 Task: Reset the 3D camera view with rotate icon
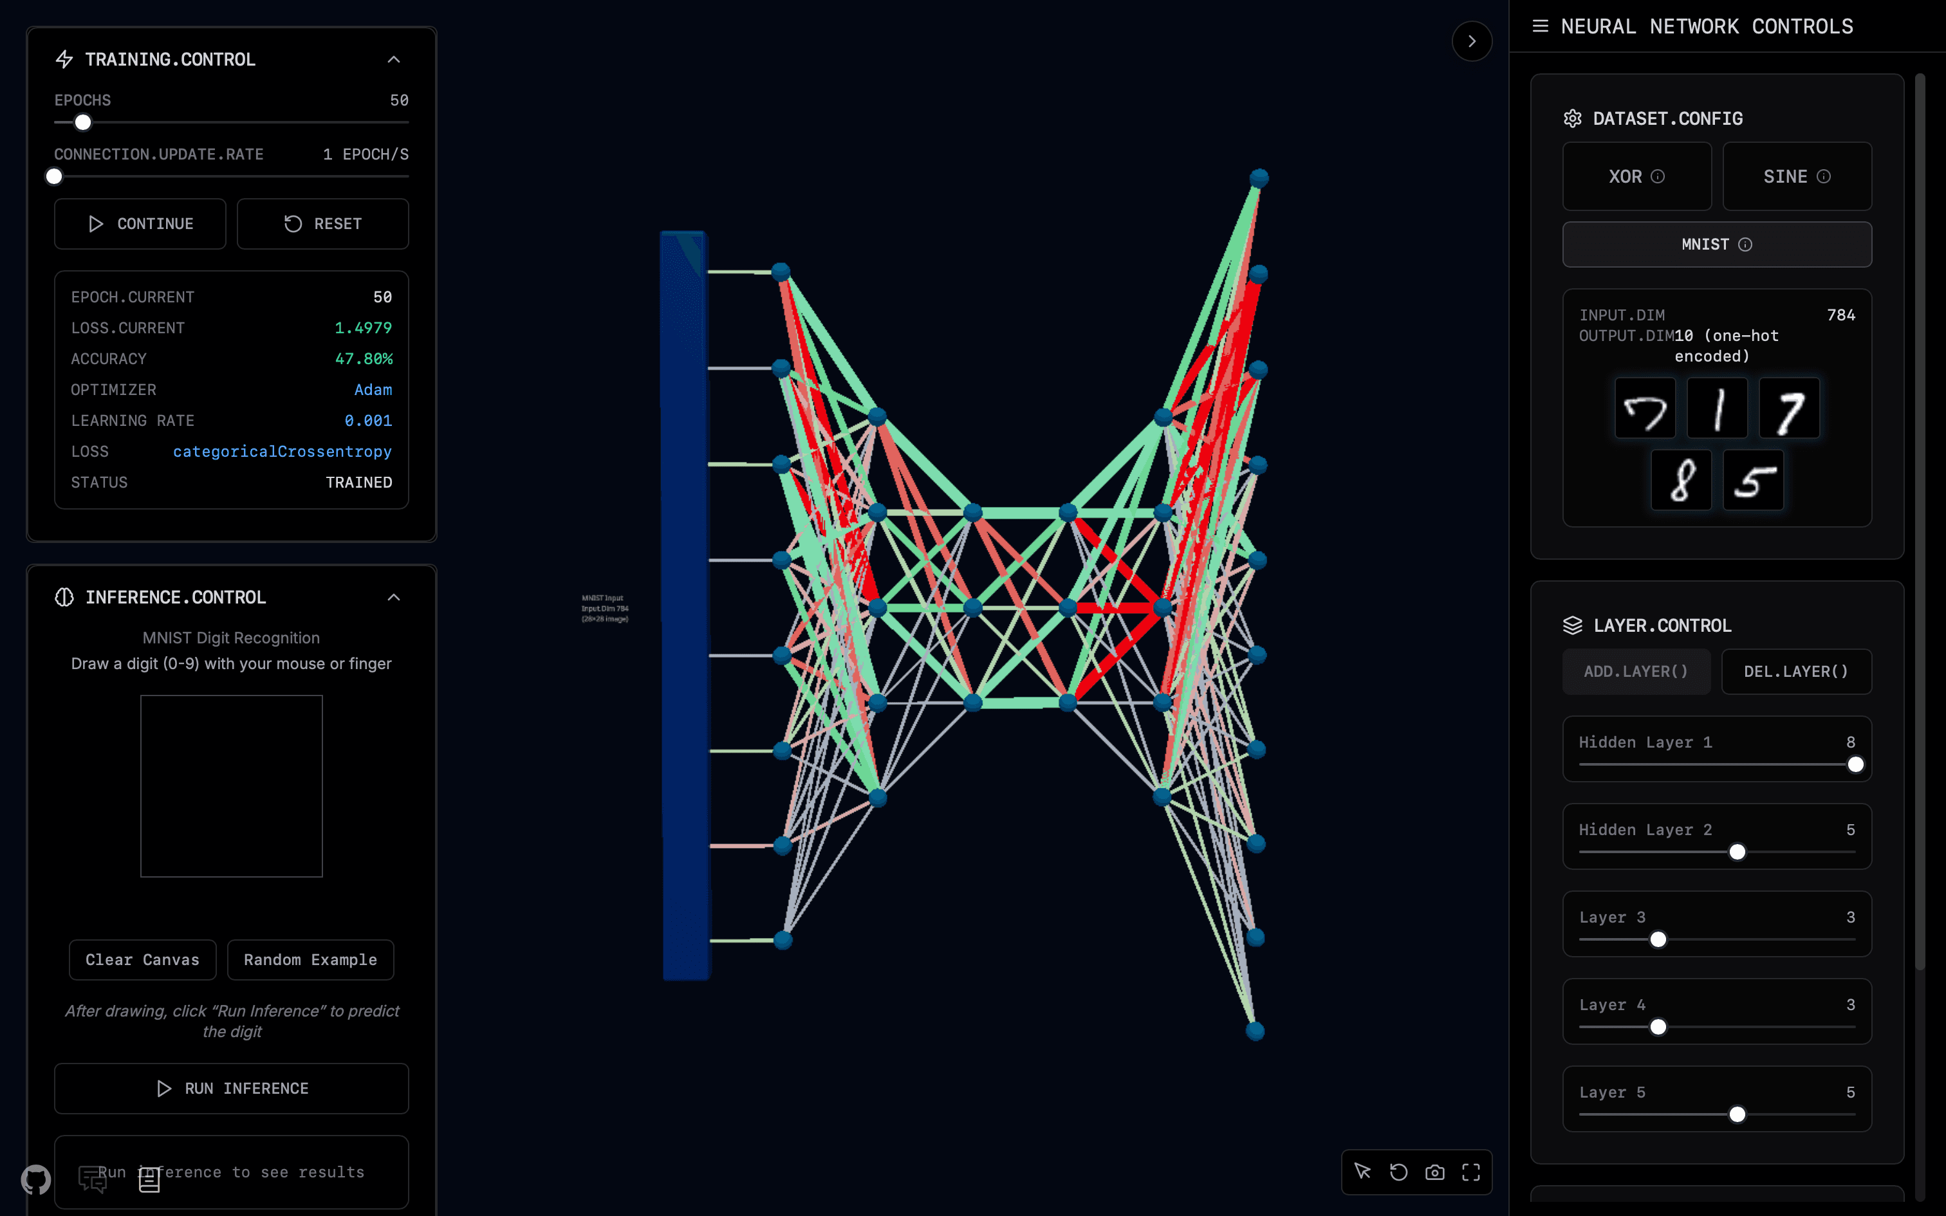point(1398,1172)
